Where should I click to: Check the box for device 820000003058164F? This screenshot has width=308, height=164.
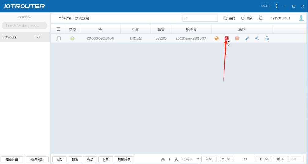point(58,38)
